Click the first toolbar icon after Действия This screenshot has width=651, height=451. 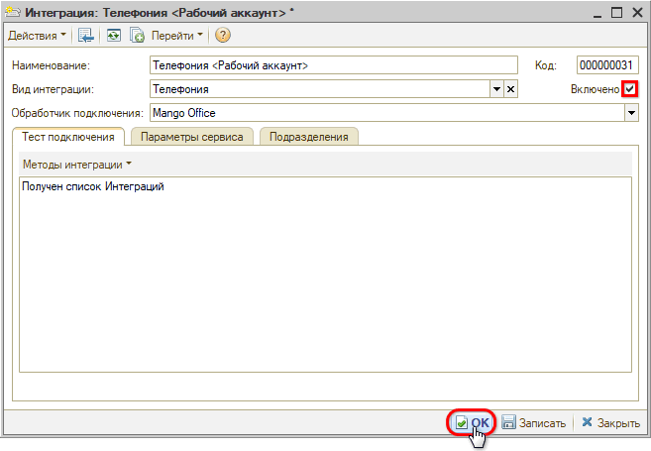coord(87,36)
